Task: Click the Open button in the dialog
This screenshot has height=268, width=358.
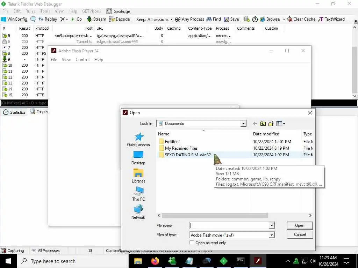Action: coord(300,225)
